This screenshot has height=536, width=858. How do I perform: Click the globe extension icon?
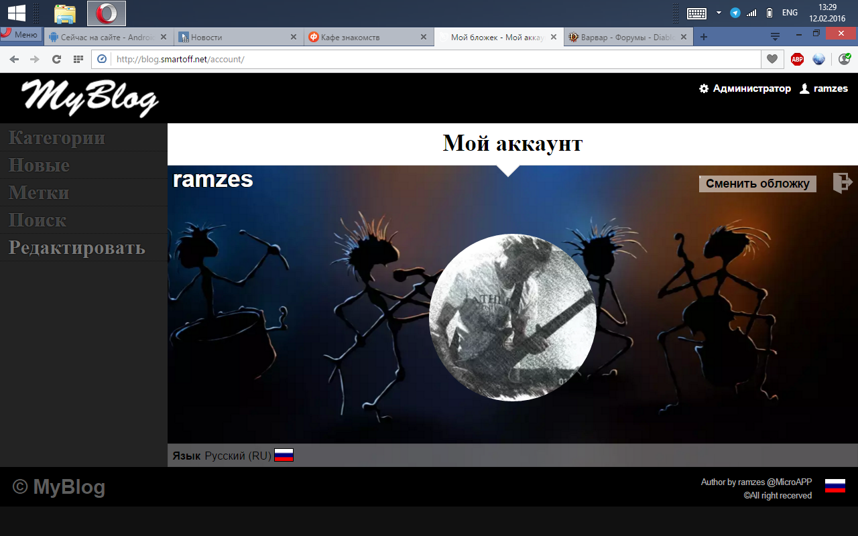pyautogui.click(x=818, y=59)
